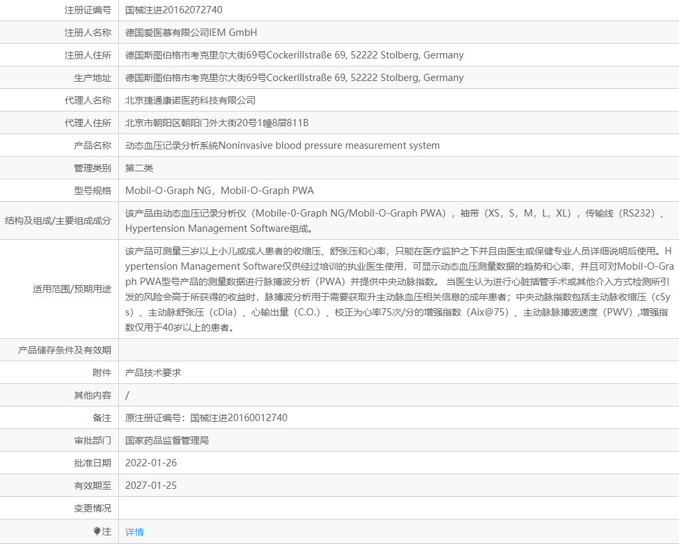Click the 产品技术要求 attachment value
Image resolution: width=679 pixels, height=544 pixels.
[153, 373]
